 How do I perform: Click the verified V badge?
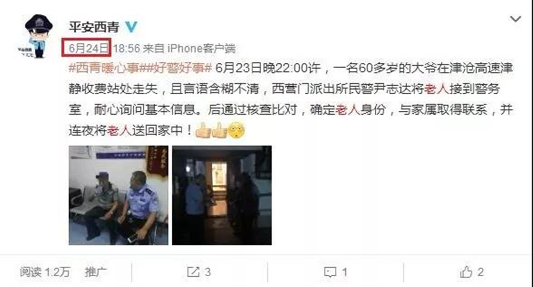pyautogui.click(x=131, y=27)
